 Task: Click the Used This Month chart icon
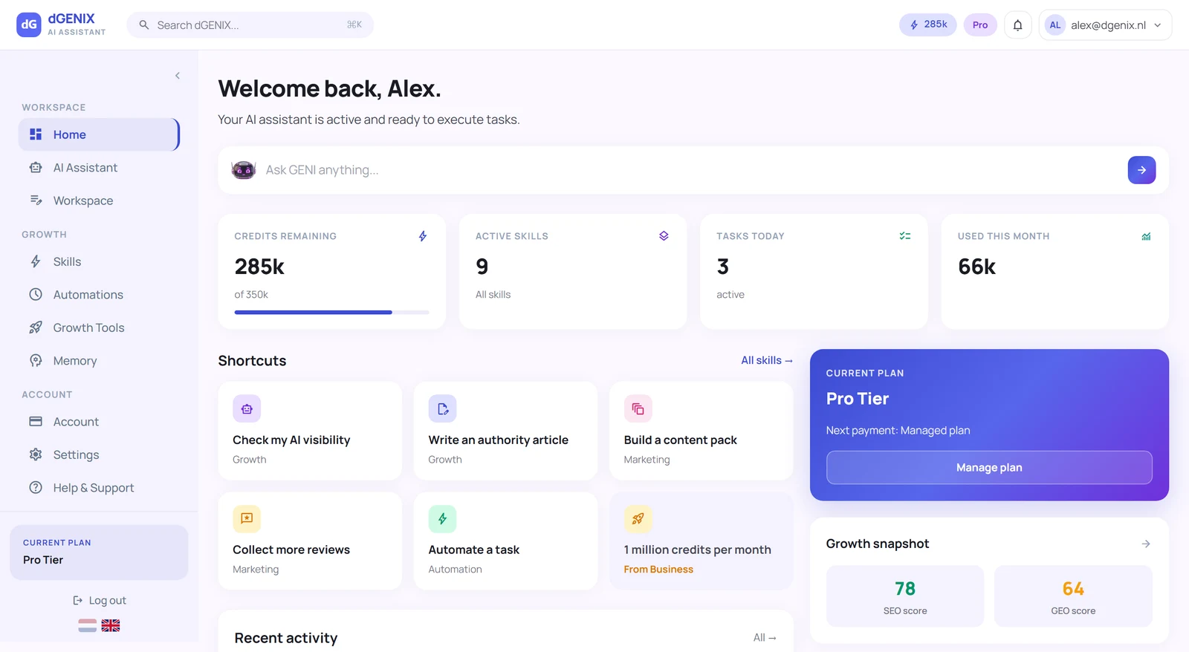1146,236
